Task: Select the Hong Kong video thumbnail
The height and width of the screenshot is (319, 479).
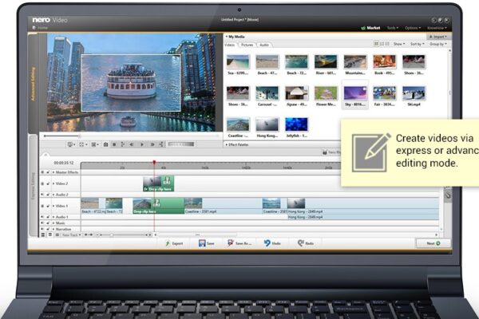Action: coord(267,124)
